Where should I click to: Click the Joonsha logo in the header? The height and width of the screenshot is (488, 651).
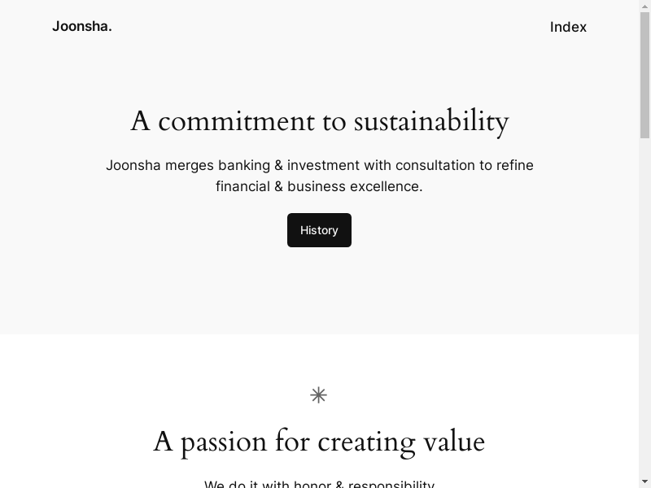81,26
